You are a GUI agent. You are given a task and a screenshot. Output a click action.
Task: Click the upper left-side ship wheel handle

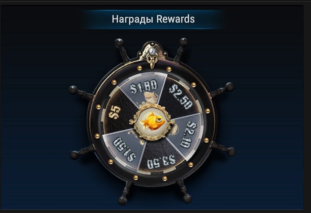81,92
